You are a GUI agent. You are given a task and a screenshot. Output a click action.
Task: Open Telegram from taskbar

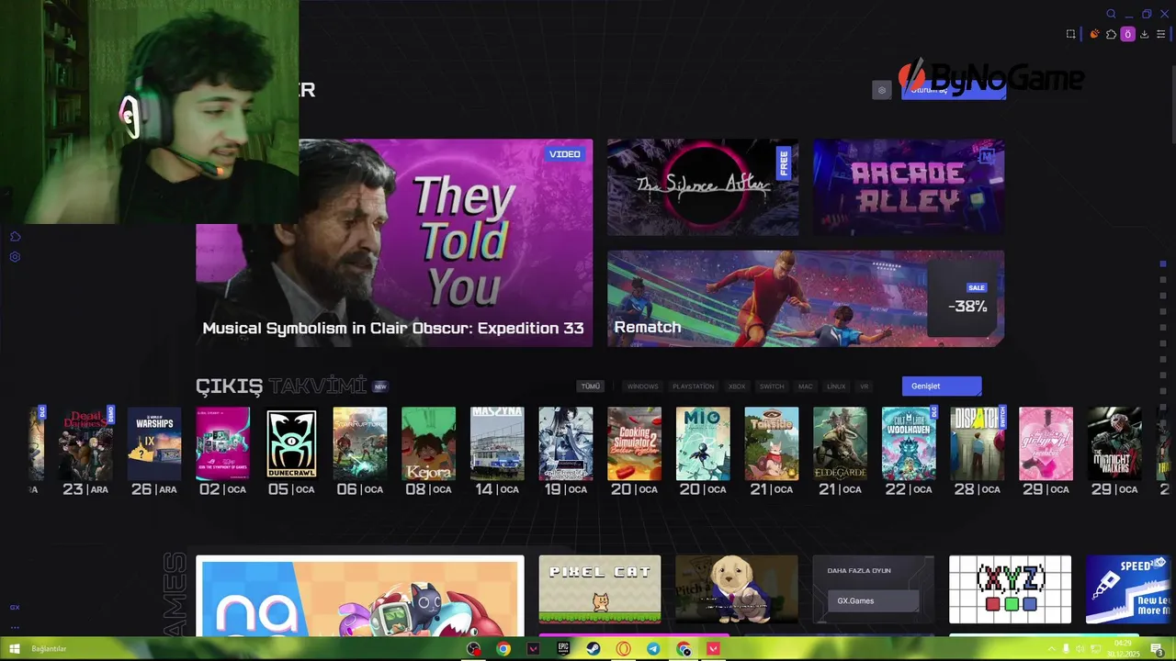pos(653,649)
